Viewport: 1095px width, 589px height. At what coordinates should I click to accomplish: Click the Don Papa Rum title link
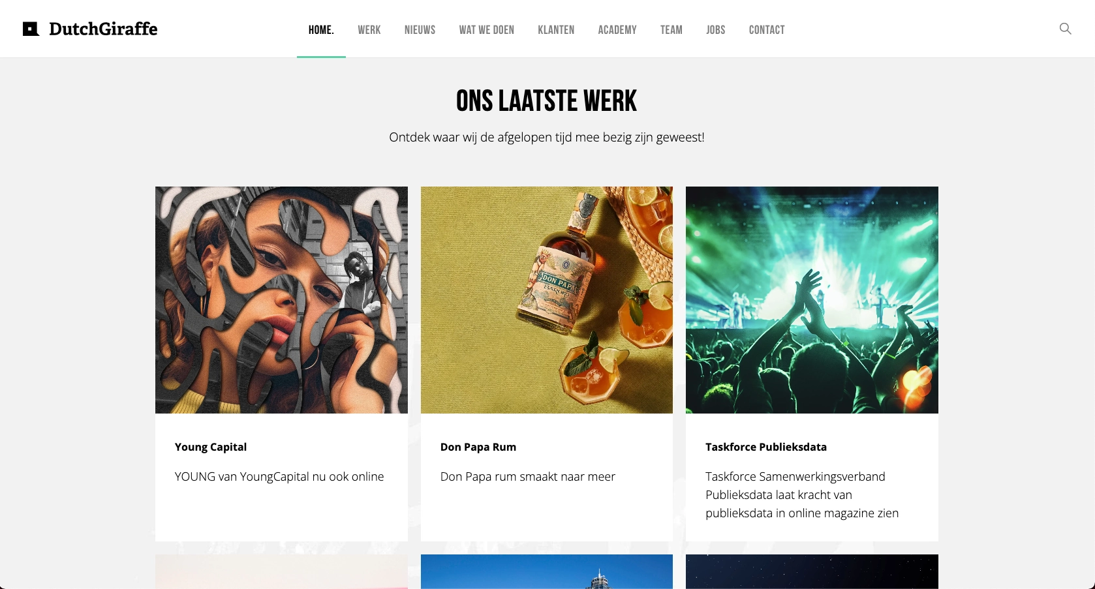tap(478, 447)
